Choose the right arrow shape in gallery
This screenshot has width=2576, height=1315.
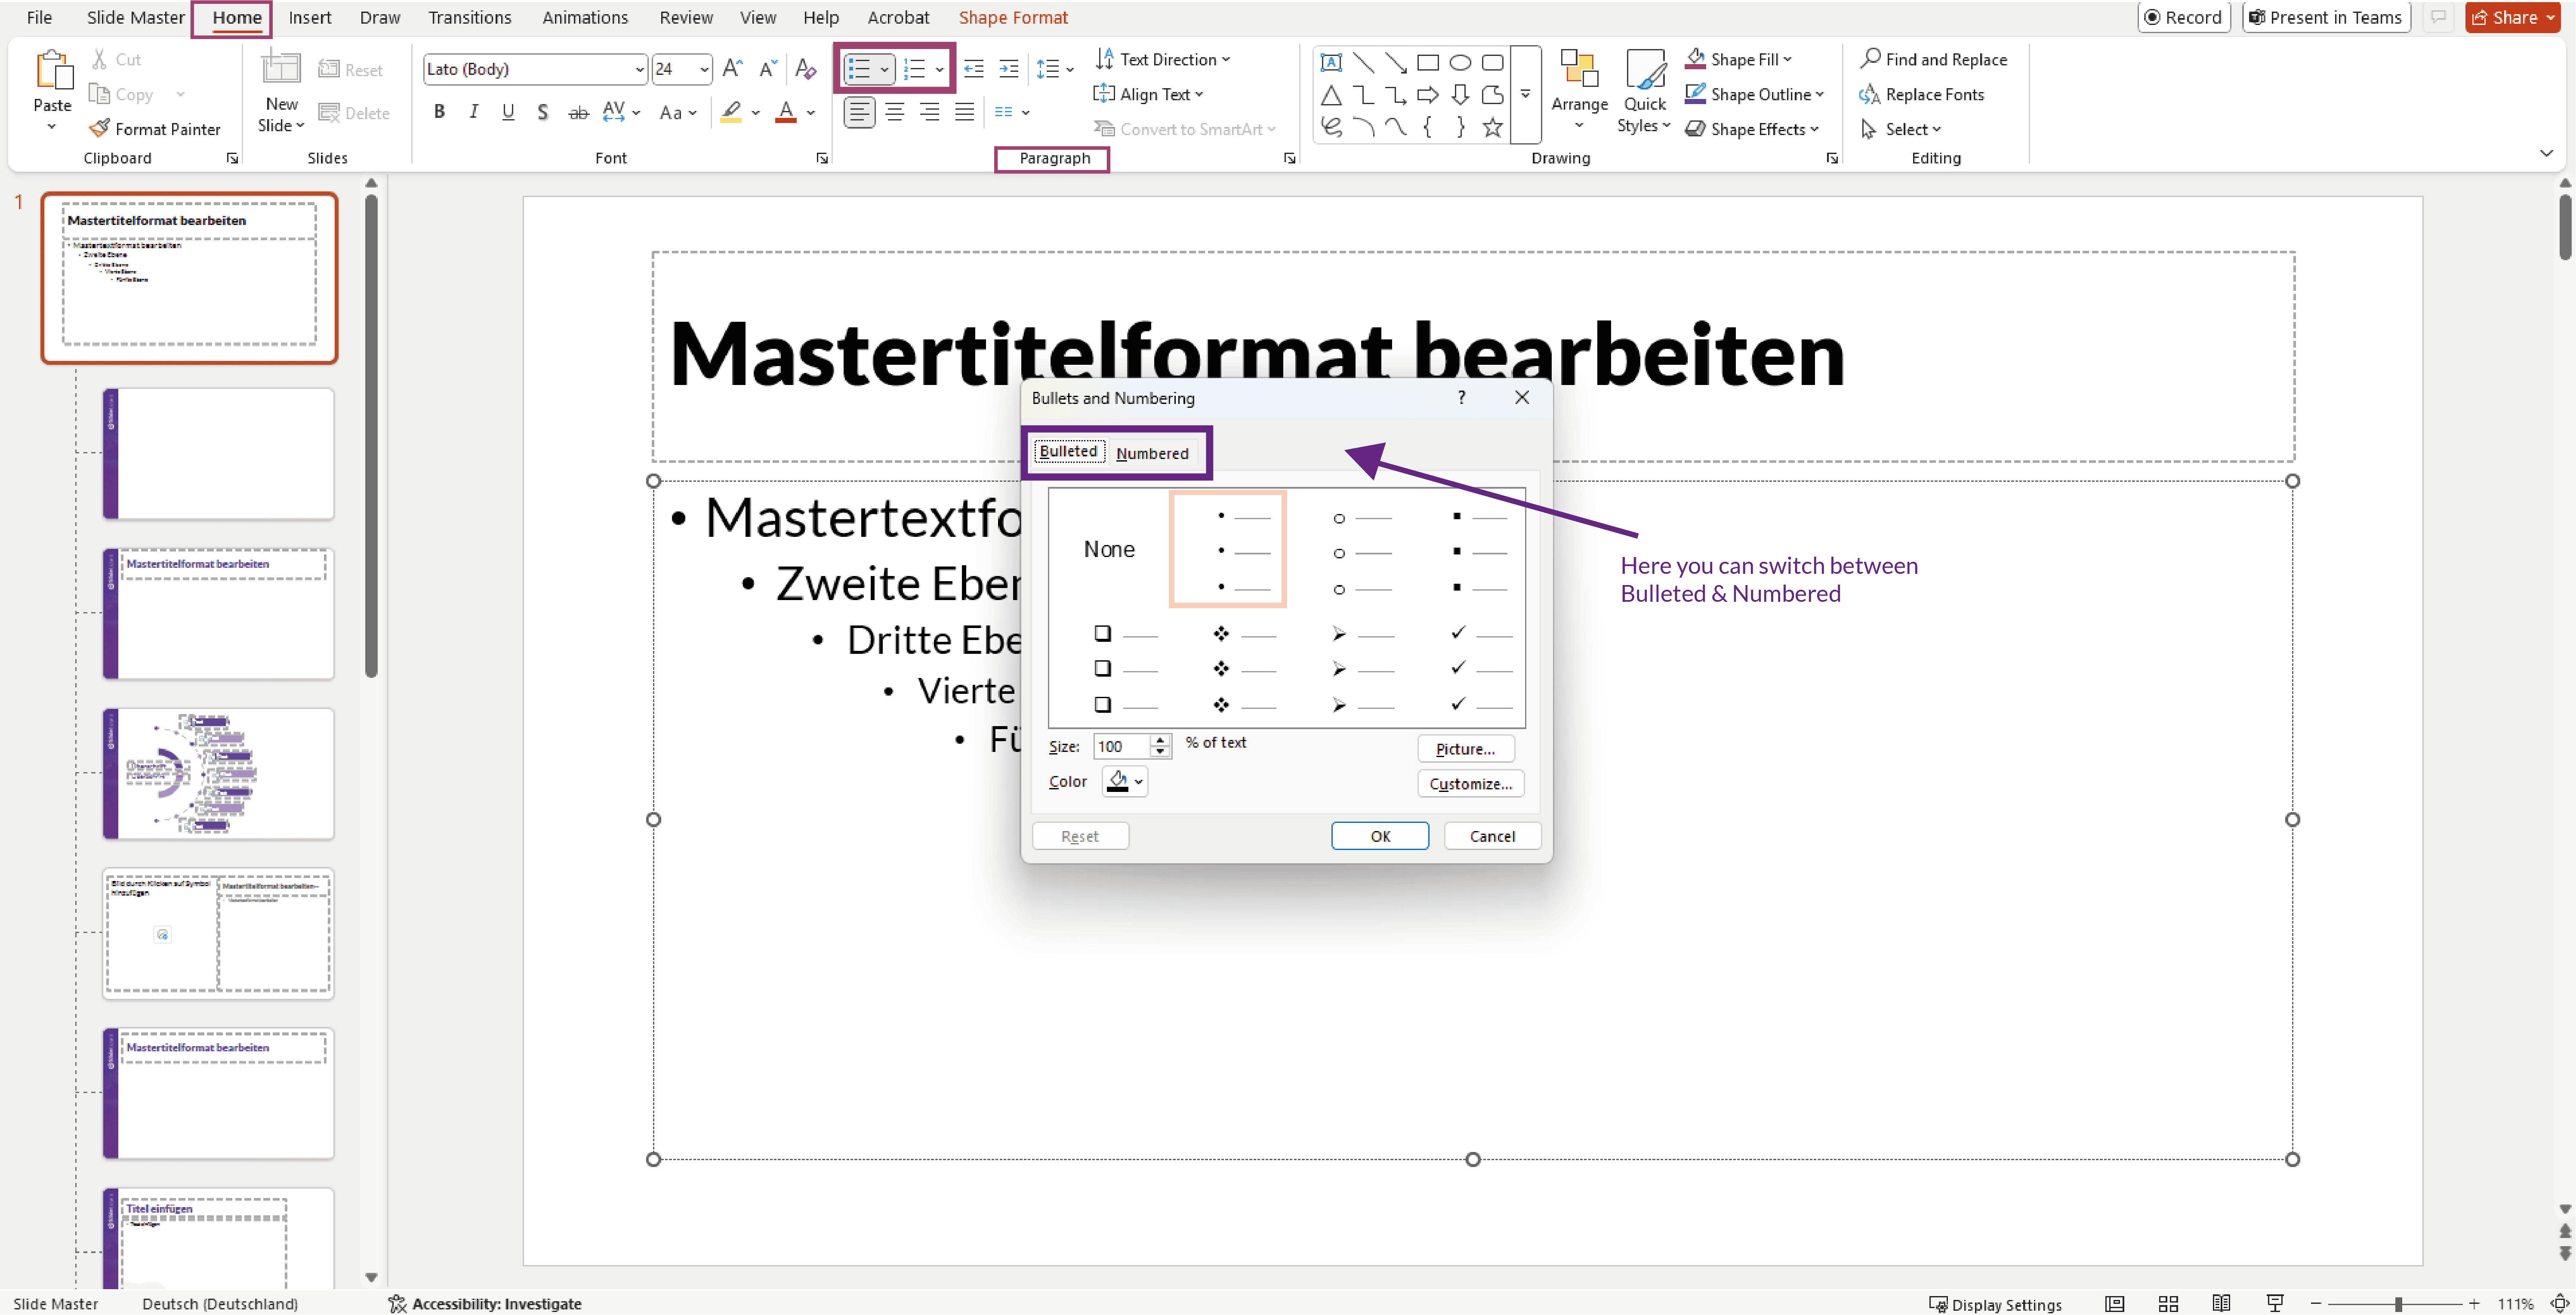tap(1428, 95)
